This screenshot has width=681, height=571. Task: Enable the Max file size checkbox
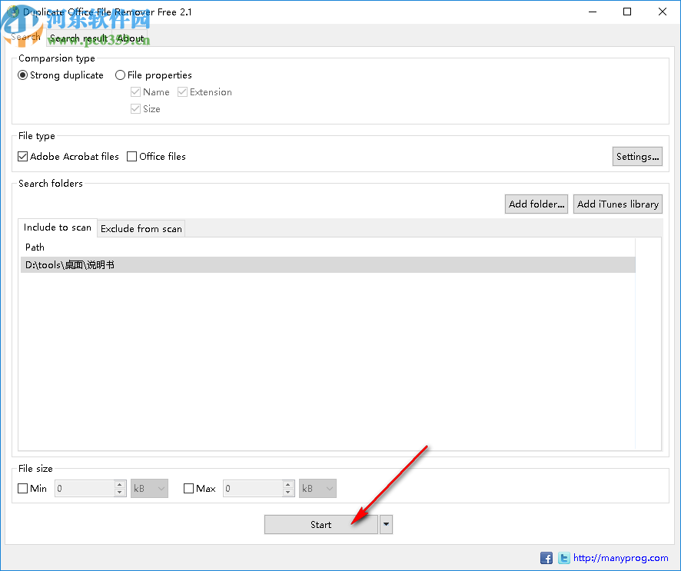(188, 488)
